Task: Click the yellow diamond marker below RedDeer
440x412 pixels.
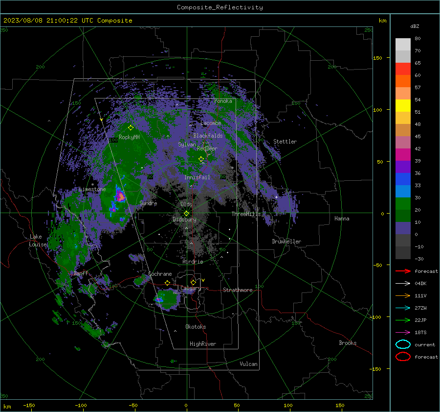Action: (201, 159)
